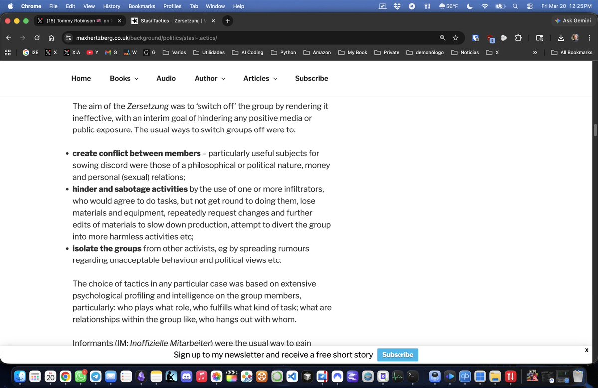Viewport: 598px width, 388px height.
Task: Open Dropbox in the menu bar
Action: tap(397, 6)
